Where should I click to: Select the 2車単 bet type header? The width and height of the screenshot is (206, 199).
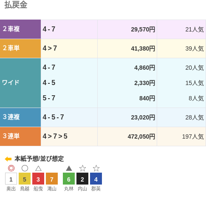tap(20, 48)
